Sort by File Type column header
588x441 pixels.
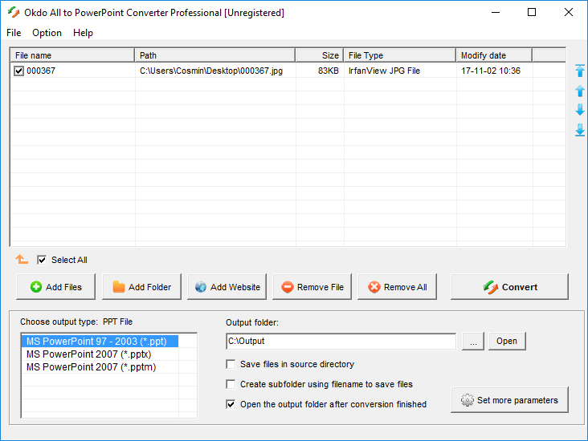coord(400,55)
